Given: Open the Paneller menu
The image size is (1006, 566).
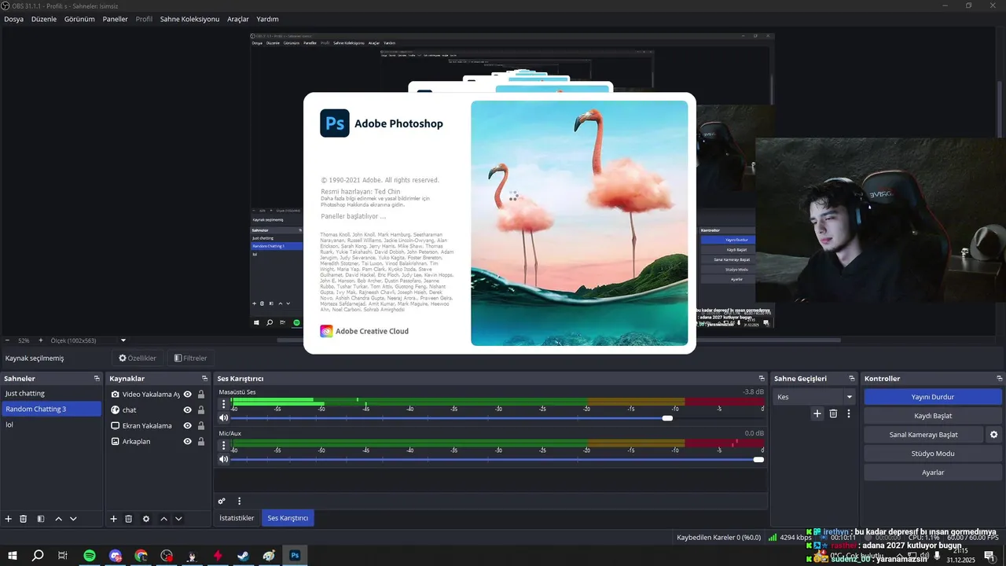Looking at the screenshot, I should coord(115,19).
